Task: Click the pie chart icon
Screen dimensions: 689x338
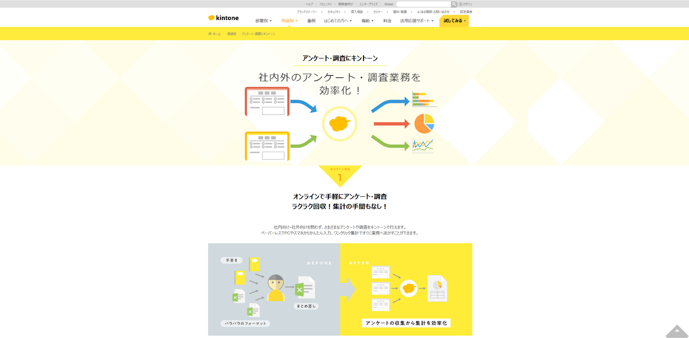Action: pyautogui.click(x=424, y=123)
